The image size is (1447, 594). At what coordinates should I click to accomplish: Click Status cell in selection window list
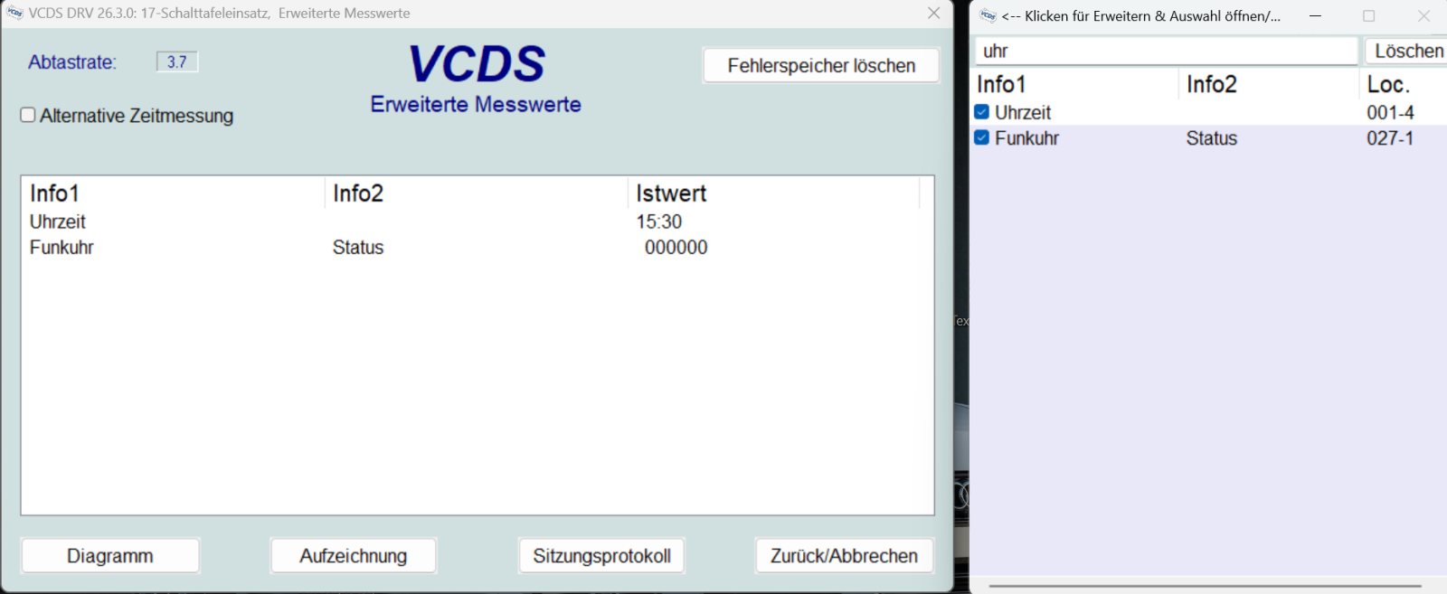click(x=1212, y=137)
